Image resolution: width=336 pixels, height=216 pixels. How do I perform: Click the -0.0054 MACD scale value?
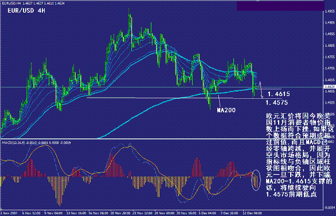coord(330,207)
